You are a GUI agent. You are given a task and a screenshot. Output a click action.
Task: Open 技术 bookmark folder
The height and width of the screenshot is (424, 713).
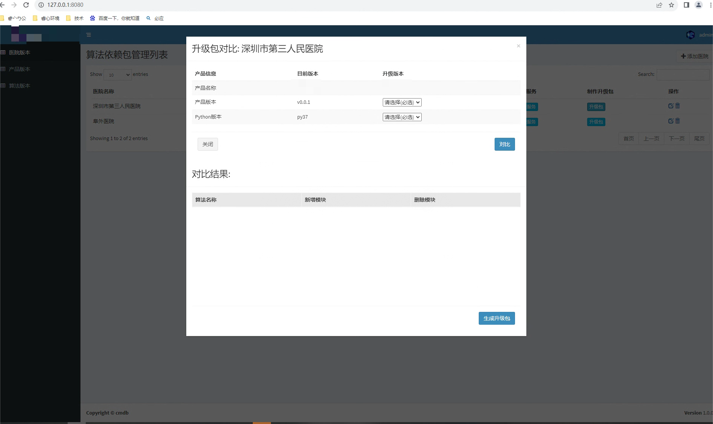click(x=75, y=18)
